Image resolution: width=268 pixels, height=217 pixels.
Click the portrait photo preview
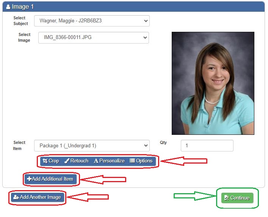(x=213, y=83)
